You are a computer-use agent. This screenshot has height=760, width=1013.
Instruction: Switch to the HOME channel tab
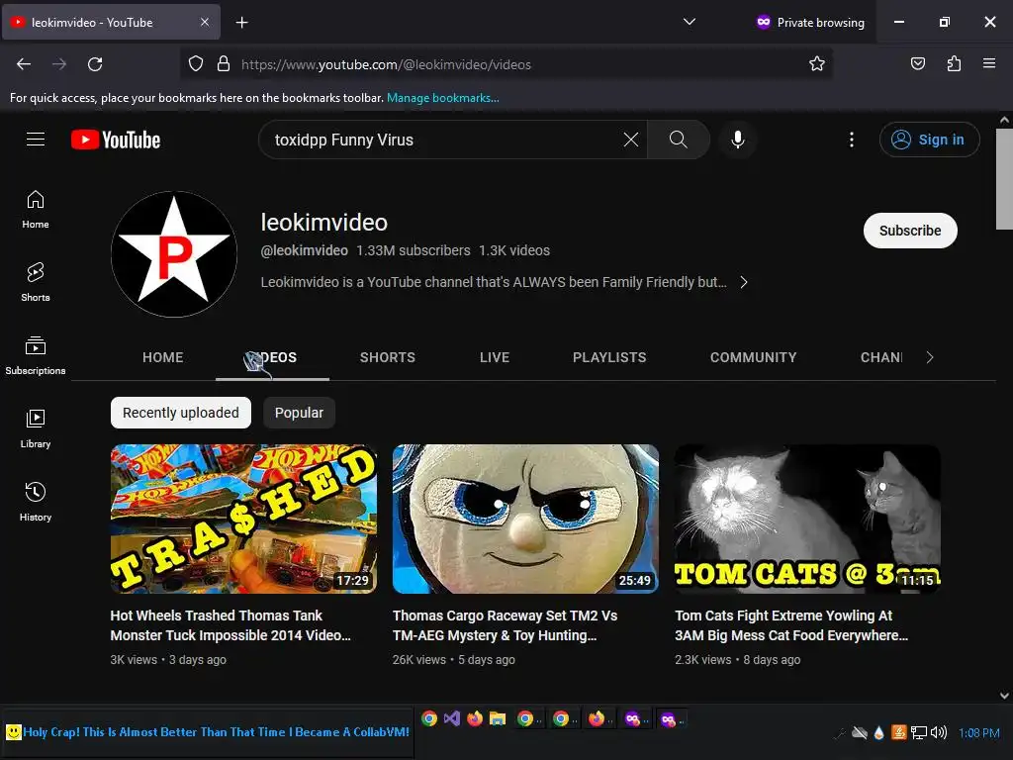163,357
